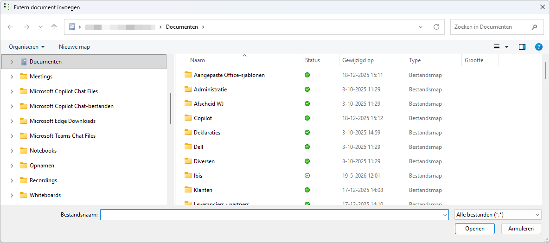
Task: Close the Extern document invoegen dialog
Action: pos(542,7)
